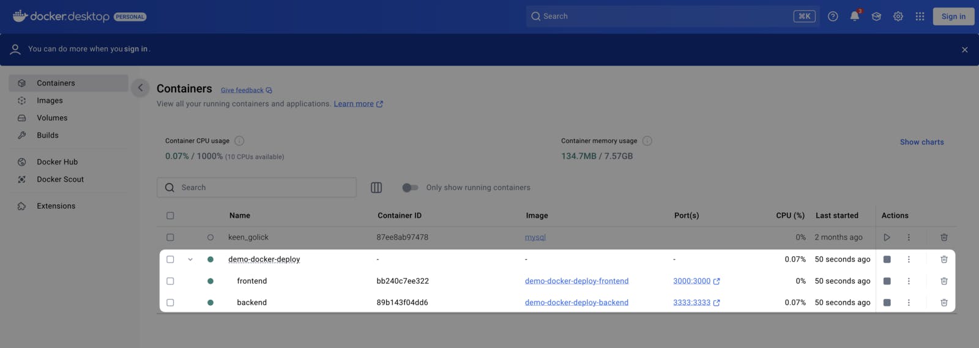Image resolution: width=979 pixels, height=348 pixels.
Task: Open the apps grid icon
Action: 920,17
